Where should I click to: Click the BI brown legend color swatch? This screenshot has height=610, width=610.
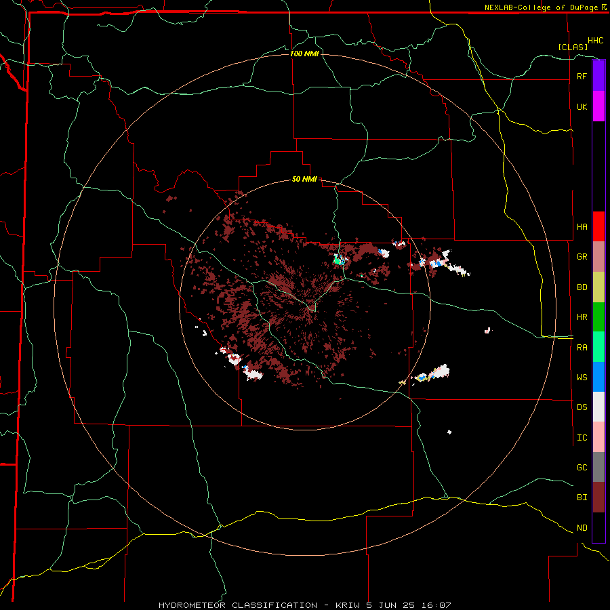tap(598, 497)
